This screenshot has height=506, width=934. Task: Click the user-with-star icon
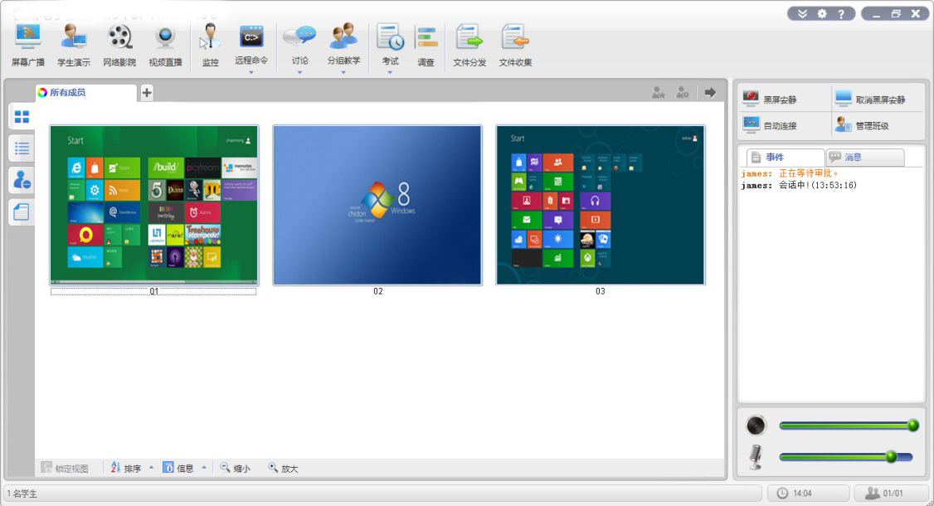point(658,92)
